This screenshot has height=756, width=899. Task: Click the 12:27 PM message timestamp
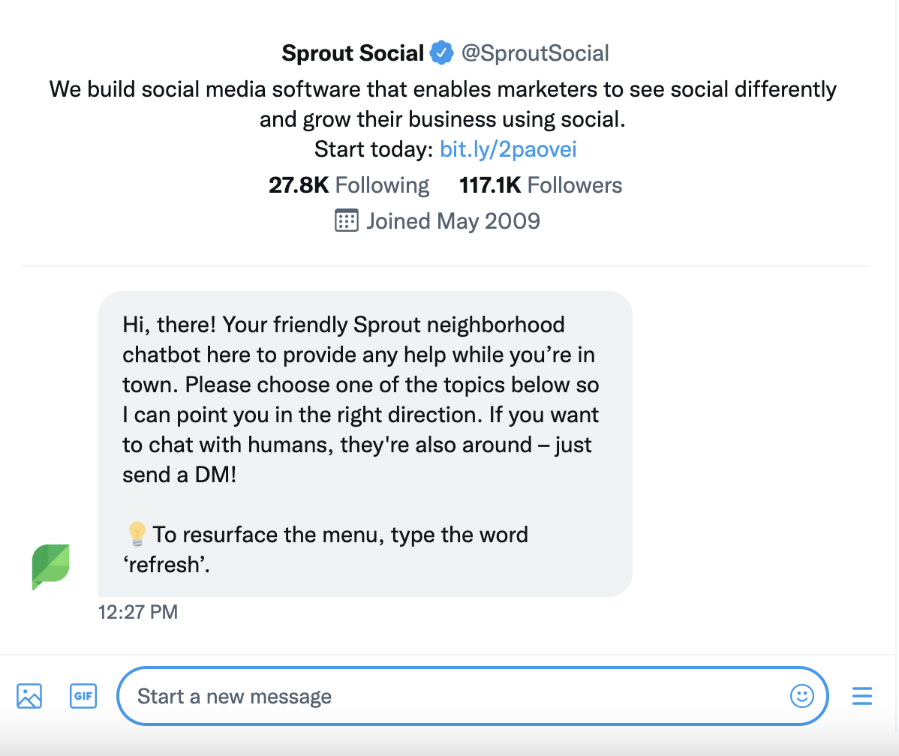pos(138,612)
